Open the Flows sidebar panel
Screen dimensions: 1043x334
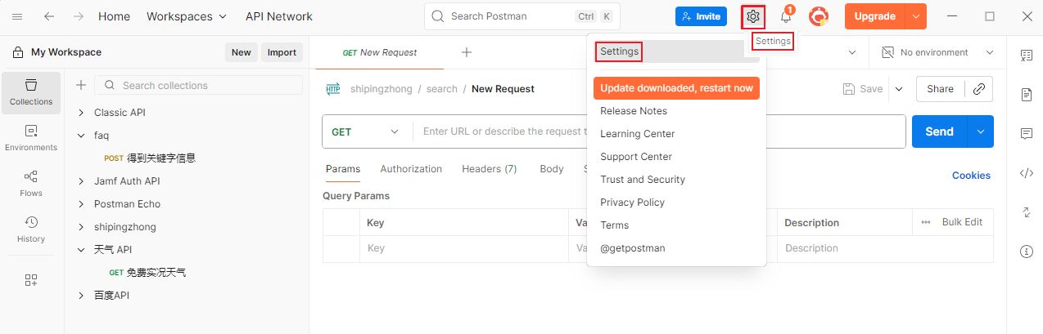coord(31,183)
